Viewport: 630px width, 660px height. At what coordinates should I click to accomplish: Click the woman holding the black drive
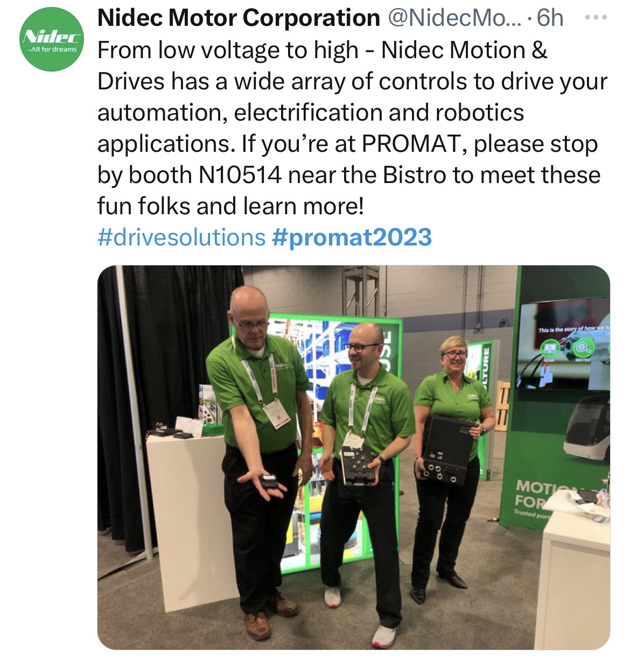(450, 463)
